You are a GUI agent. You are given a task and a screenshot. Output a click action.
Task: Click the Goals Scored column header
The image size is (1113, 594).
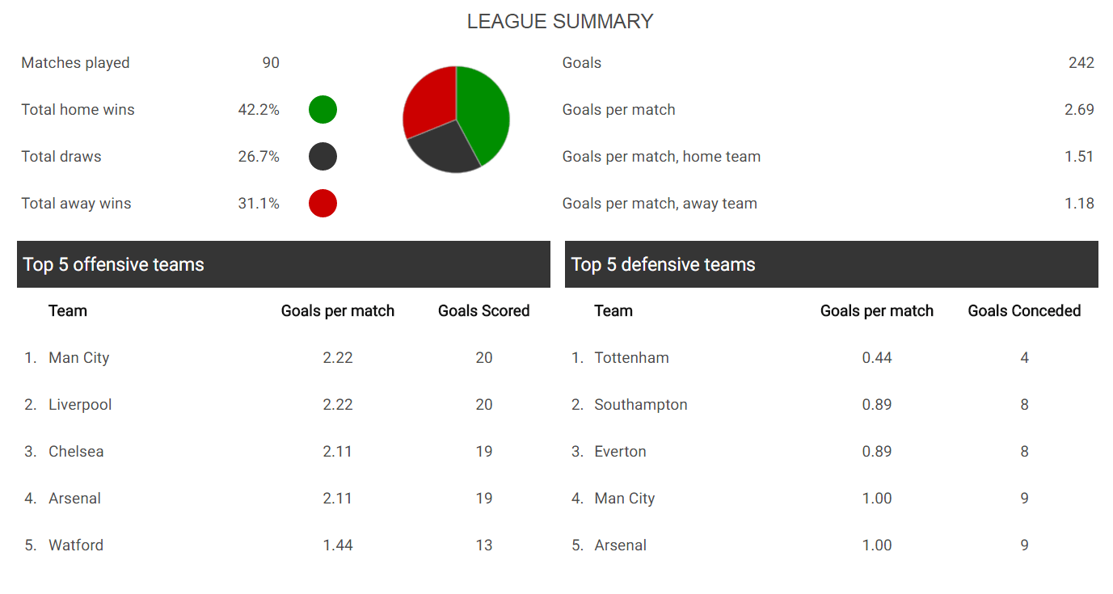[x=484, y=311]
